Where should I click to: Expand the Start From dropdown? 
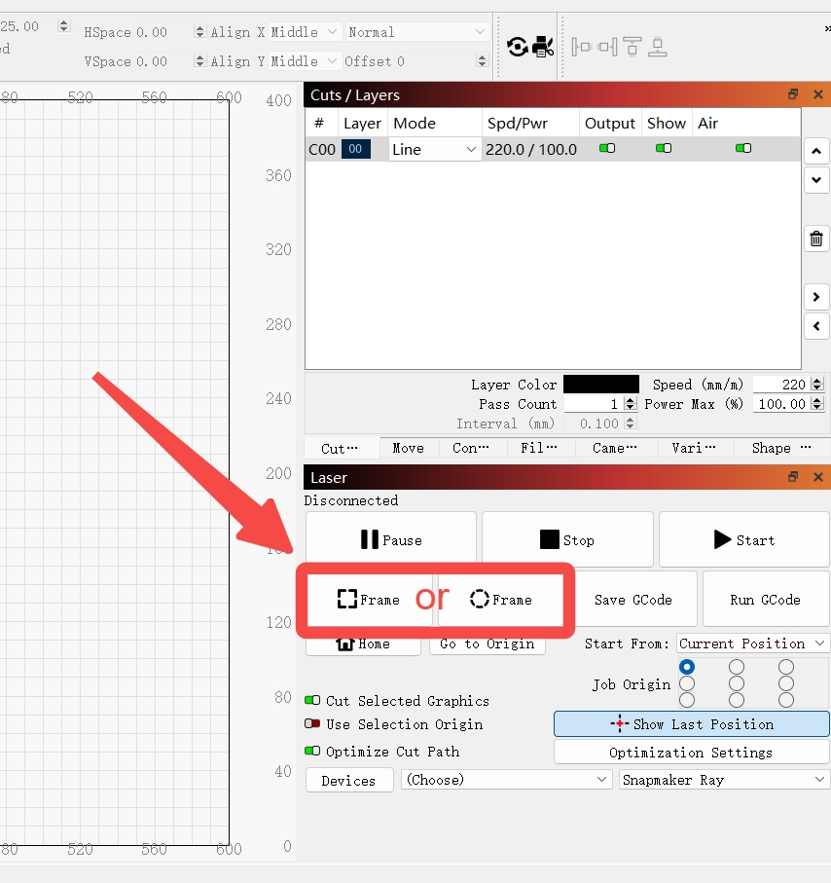[753, 644]
